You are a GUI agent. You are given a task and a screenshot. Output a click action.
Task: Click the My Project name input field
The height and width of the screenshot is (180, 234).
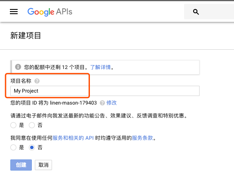click(x=105, y=91)
